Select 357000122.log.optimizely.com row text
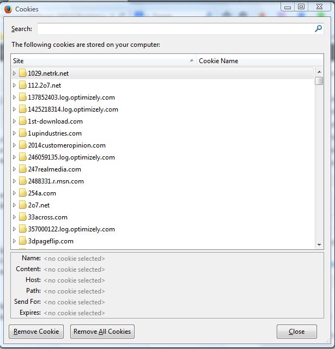Image resolution: width=335 pixels, height=349 pixels. tap(71, 229)
